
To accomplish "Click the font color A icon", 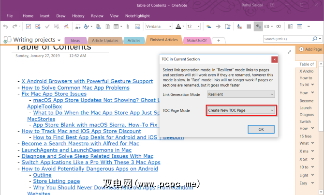I will (x=177, y=26).
